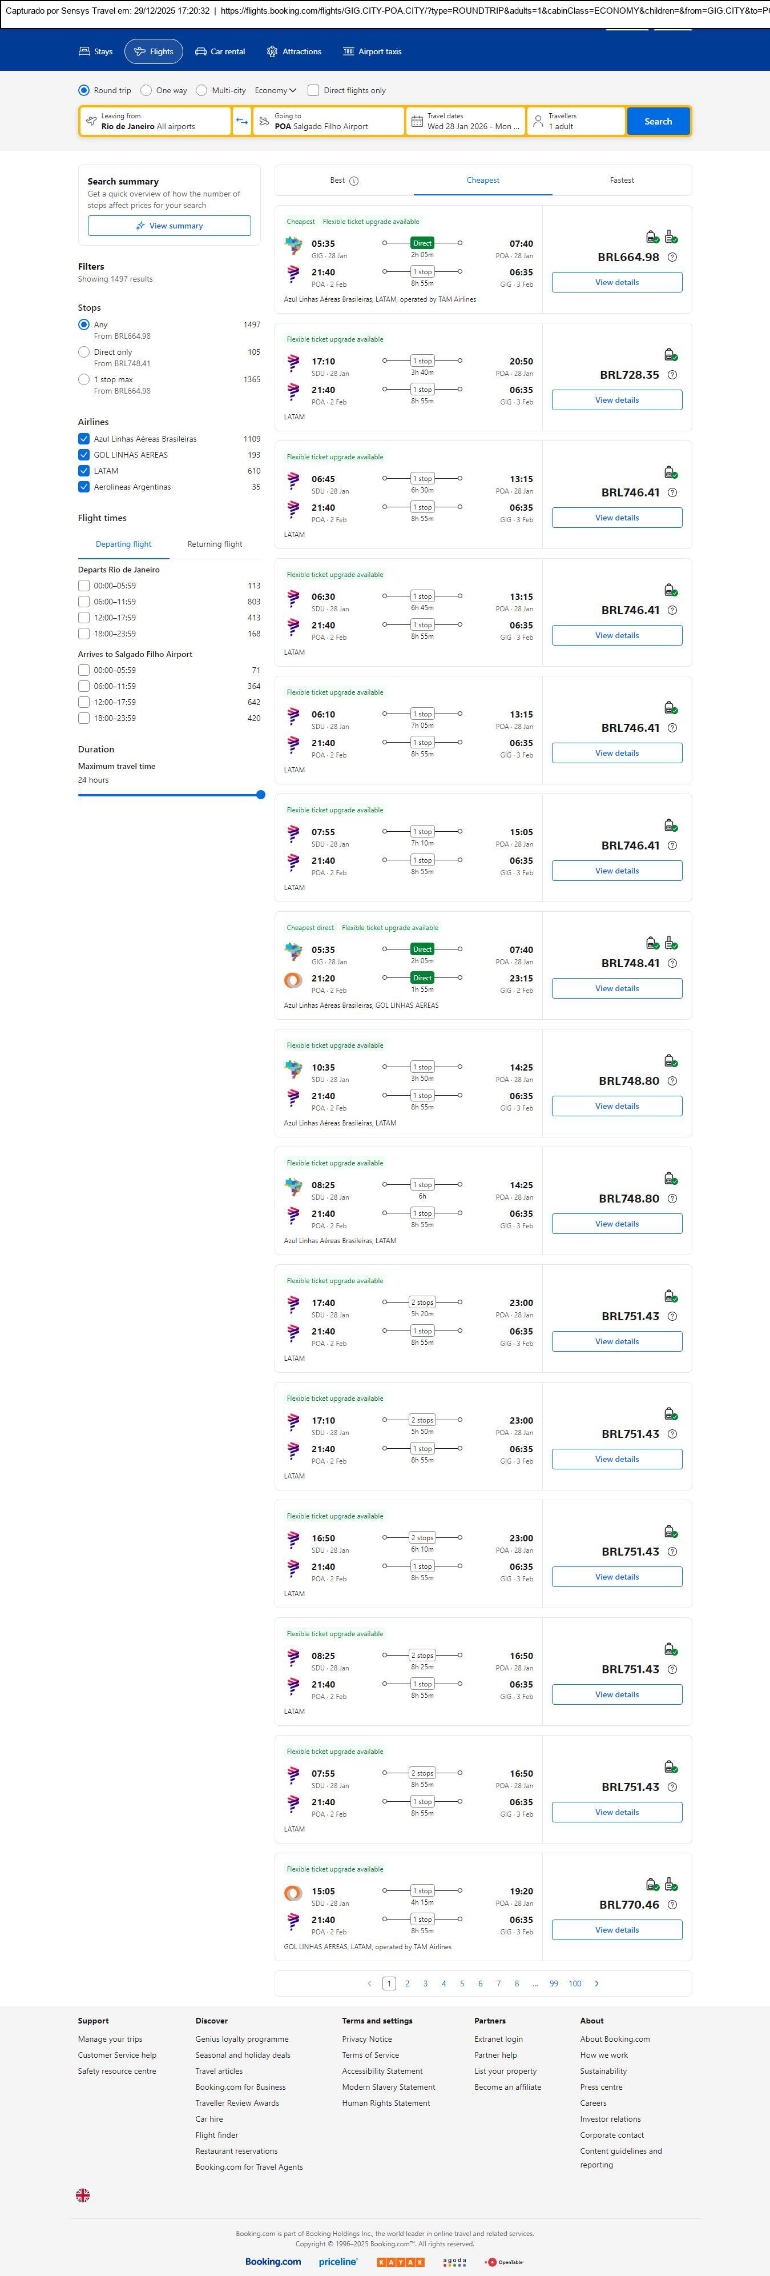Open the Economy cabin class dropdown
770x2276 pixels.
[x=275, y=90]
